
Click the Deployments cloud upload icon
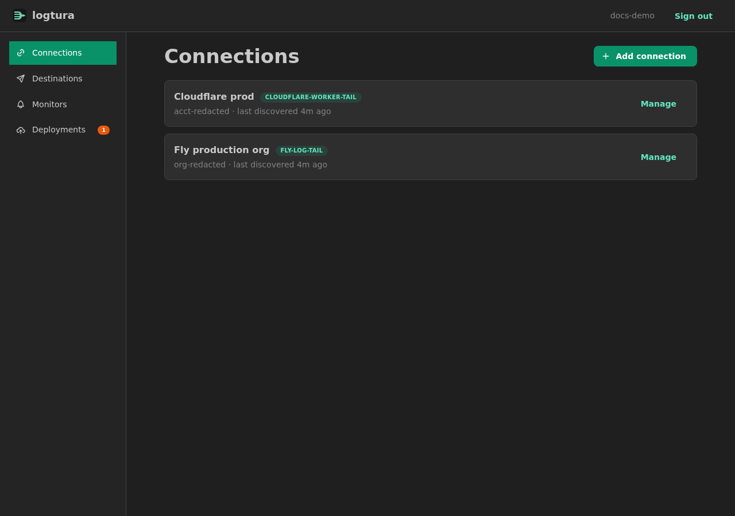(x=21, y=130)
